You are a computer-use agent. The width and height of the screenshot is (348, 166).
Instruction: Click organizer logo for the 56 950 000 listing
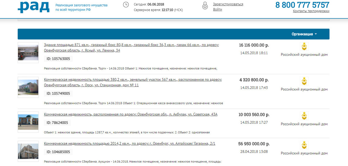point(304,145)
